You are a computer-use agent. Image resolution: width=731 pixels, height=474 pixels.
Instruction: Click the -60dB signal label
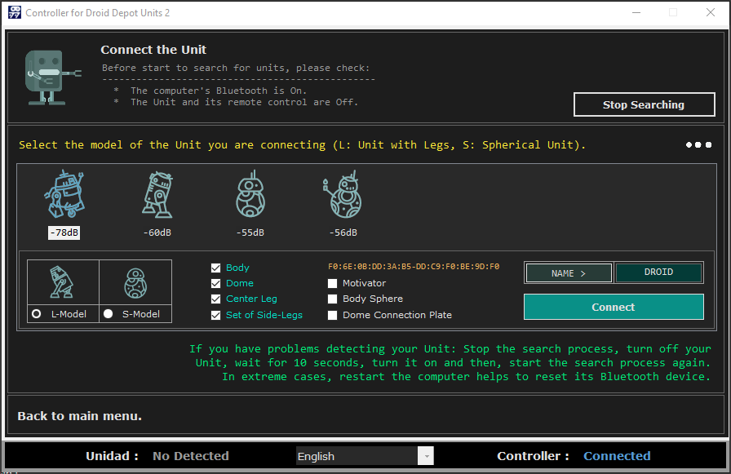[157, 233]
